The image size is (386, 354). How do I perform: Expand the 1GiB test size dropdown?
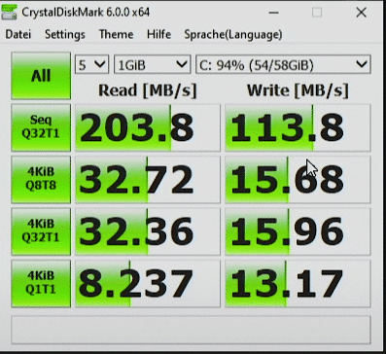(x=152, y=65)
